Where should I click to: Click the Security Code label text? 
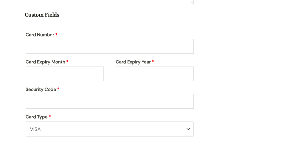[41, 89]
